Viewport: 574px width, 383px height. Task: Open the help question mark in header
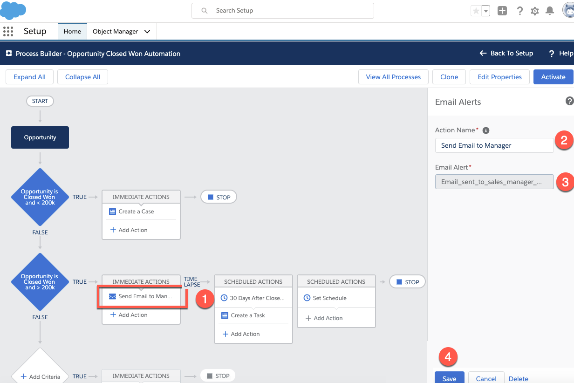520,11
